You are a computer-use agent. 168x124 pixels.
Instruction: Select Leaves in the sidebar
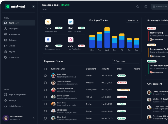[19, 46]
